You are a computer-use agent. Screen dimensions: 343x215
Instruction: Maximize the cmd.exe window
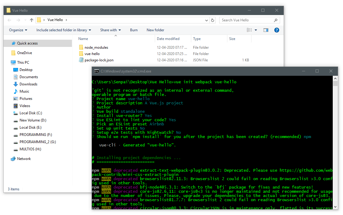(x=317, y=71)
